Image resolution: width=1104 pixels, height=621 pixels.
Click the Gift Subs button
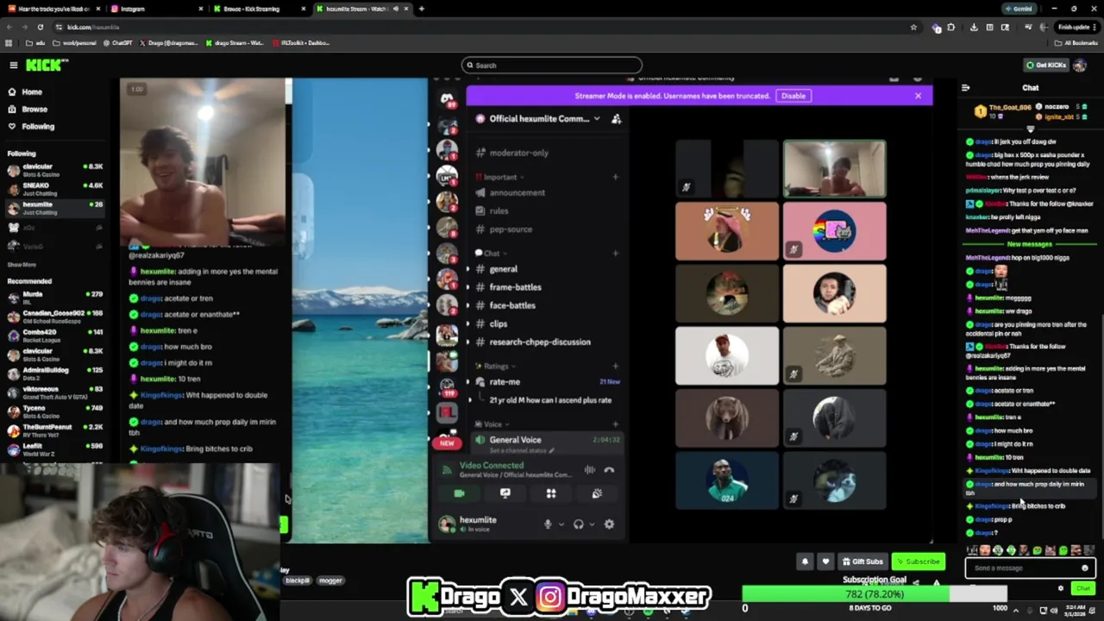pos(862,561)
